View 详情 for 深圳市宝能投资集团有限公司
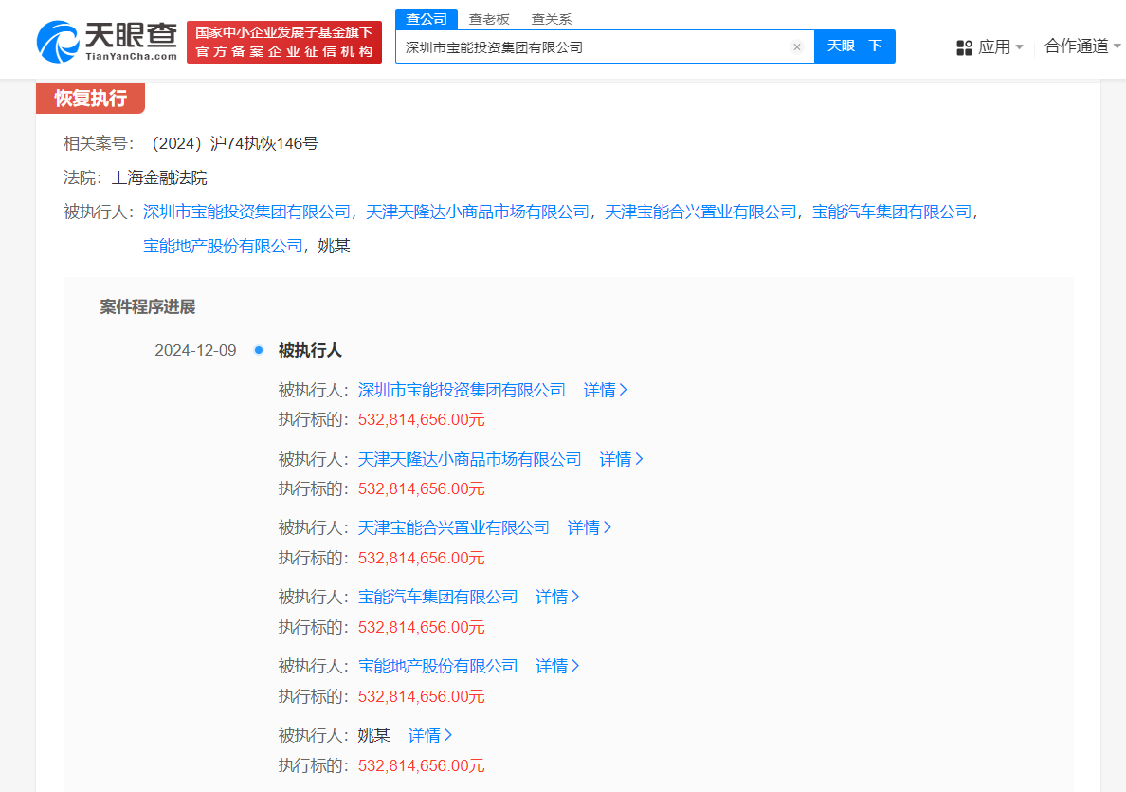Image resolution: width=1126 pixels, height=792 pixels. pos(605,390)
